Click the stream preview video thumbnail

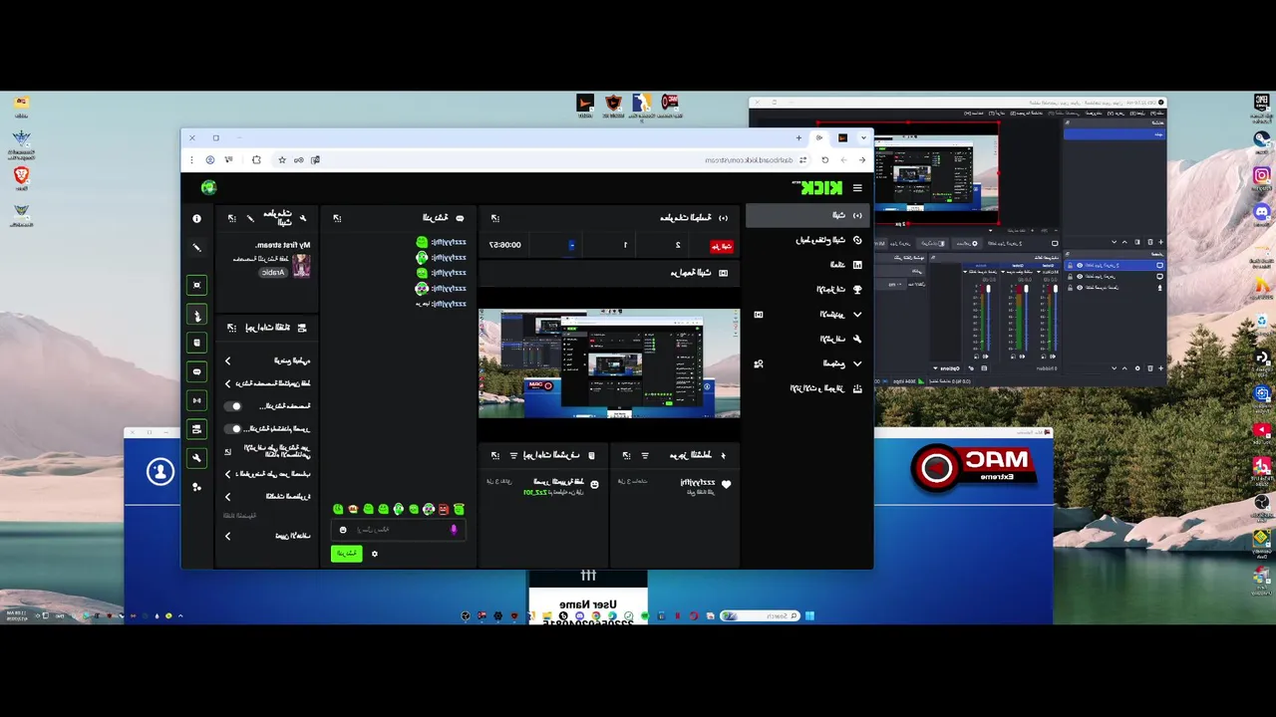pyautogui.click(x=609, y=363)
